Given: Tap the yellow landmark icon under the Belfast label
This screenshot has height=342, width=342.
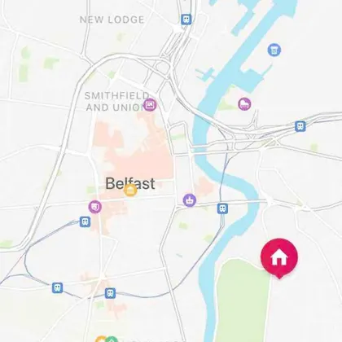Looking at the screenshot, I should pyautogui.click(x=130, y=190).
